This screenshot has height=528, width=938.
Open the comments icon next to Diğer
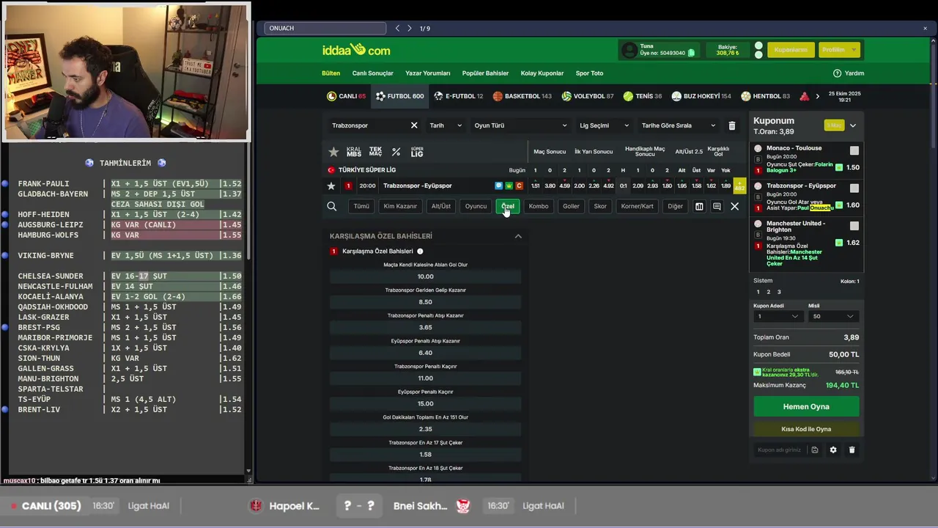[x=717, y=207]
